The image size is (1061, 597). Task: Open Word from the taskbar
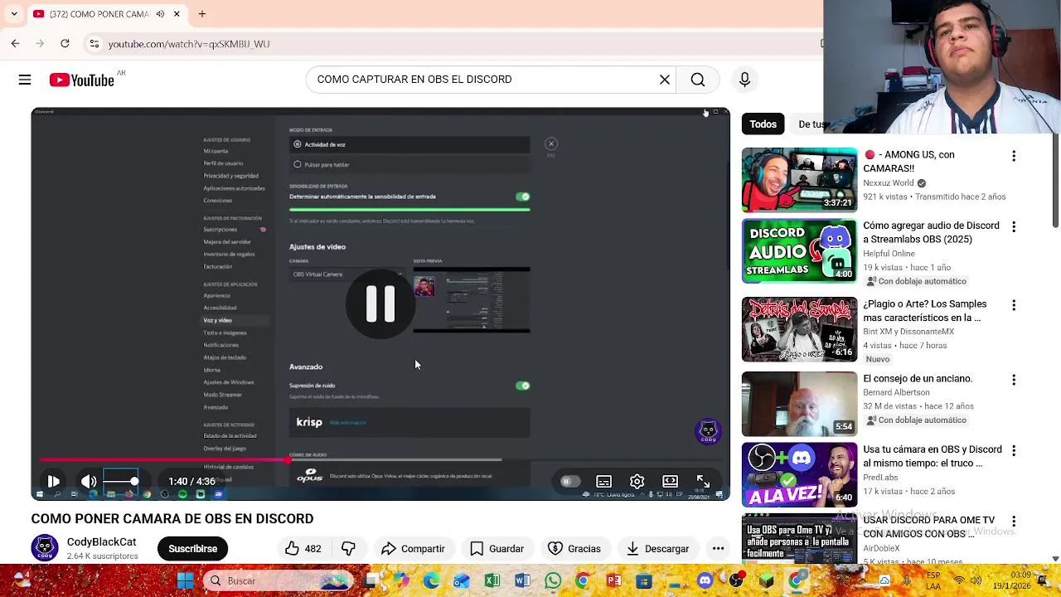tap(522, 580)
